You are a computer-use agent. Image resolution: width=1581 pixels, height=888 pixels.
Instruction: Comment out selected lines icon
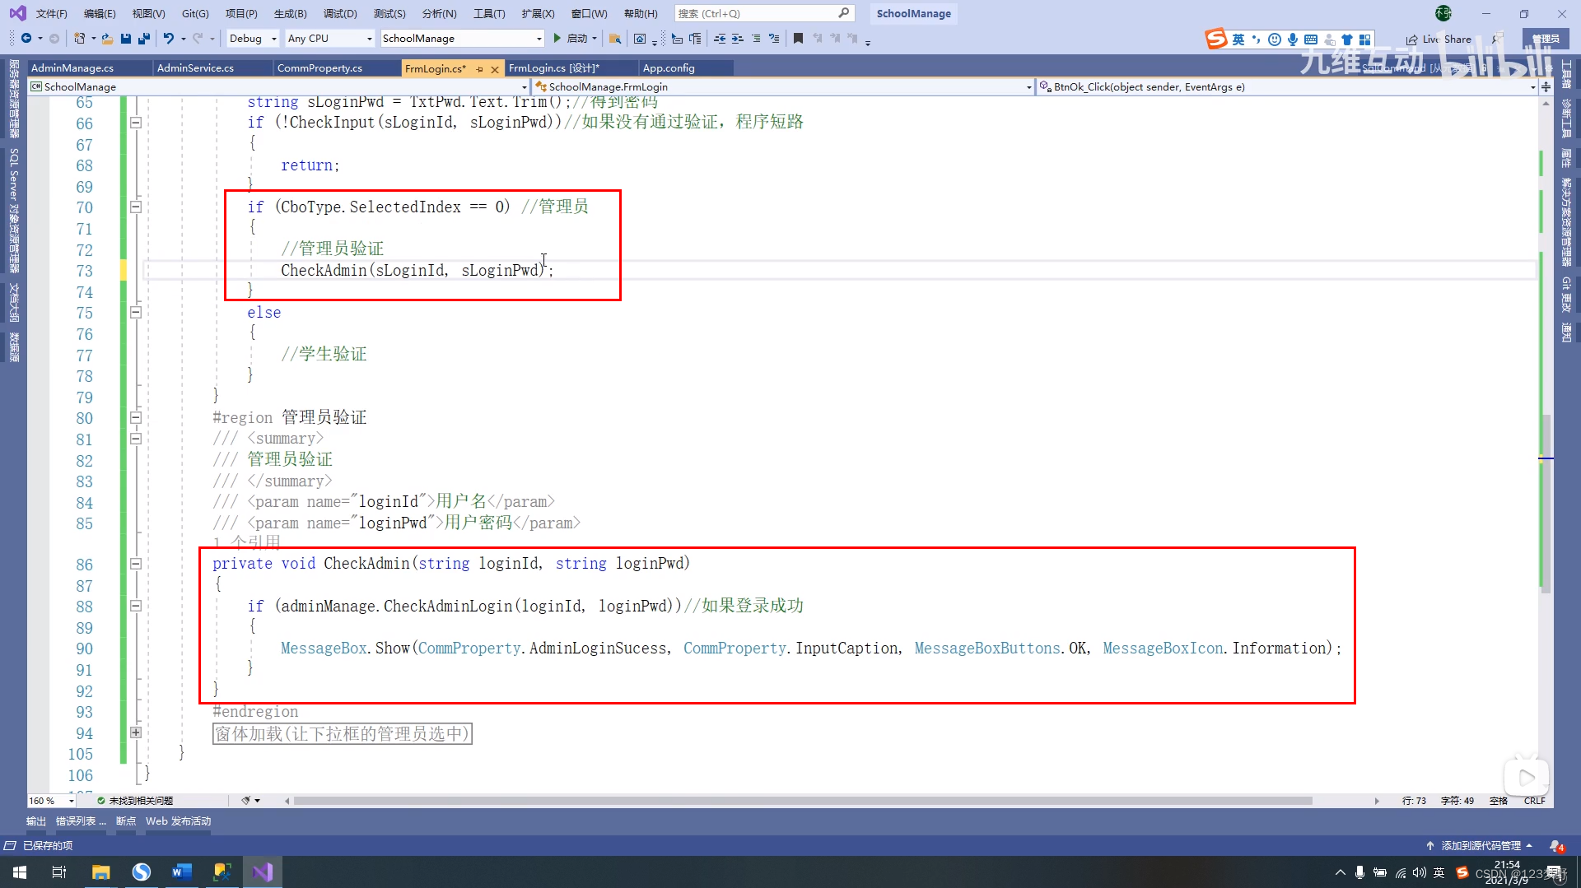(756, 38)
